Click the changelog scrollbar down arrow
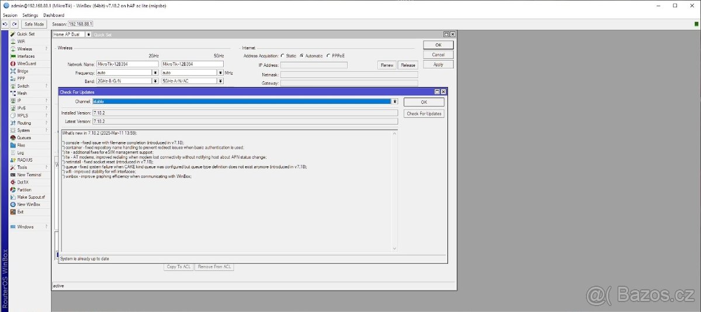Screen dimensions: 701x312 [394, 249]
